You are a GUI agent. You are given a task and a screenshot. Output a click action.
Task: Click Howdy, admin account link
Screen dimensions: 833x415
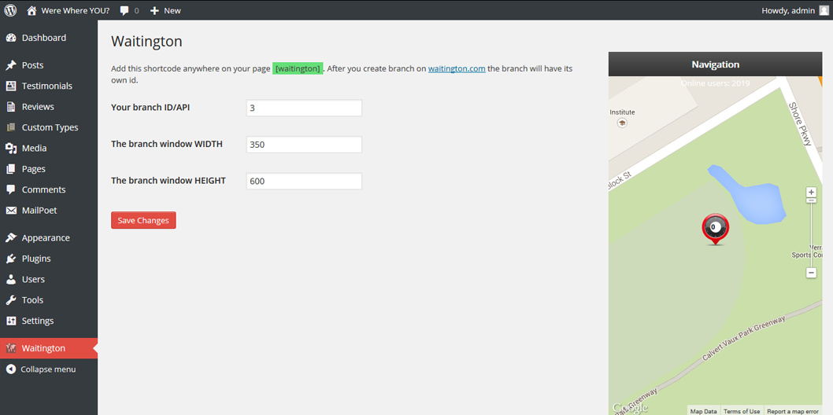coord(788,10)
